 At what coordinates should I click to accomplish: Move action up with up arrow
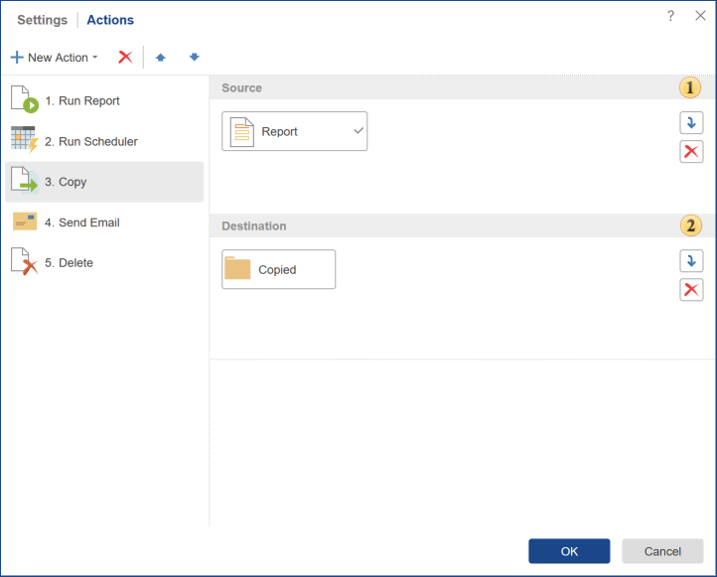point(160,58)
